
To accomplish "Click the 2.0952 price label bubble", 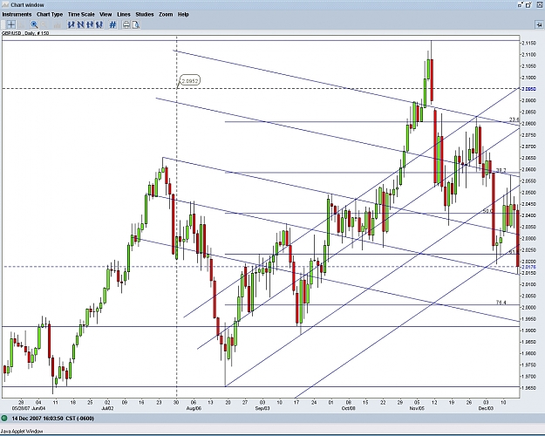I will pyautogui.click(x=190, y=81).
